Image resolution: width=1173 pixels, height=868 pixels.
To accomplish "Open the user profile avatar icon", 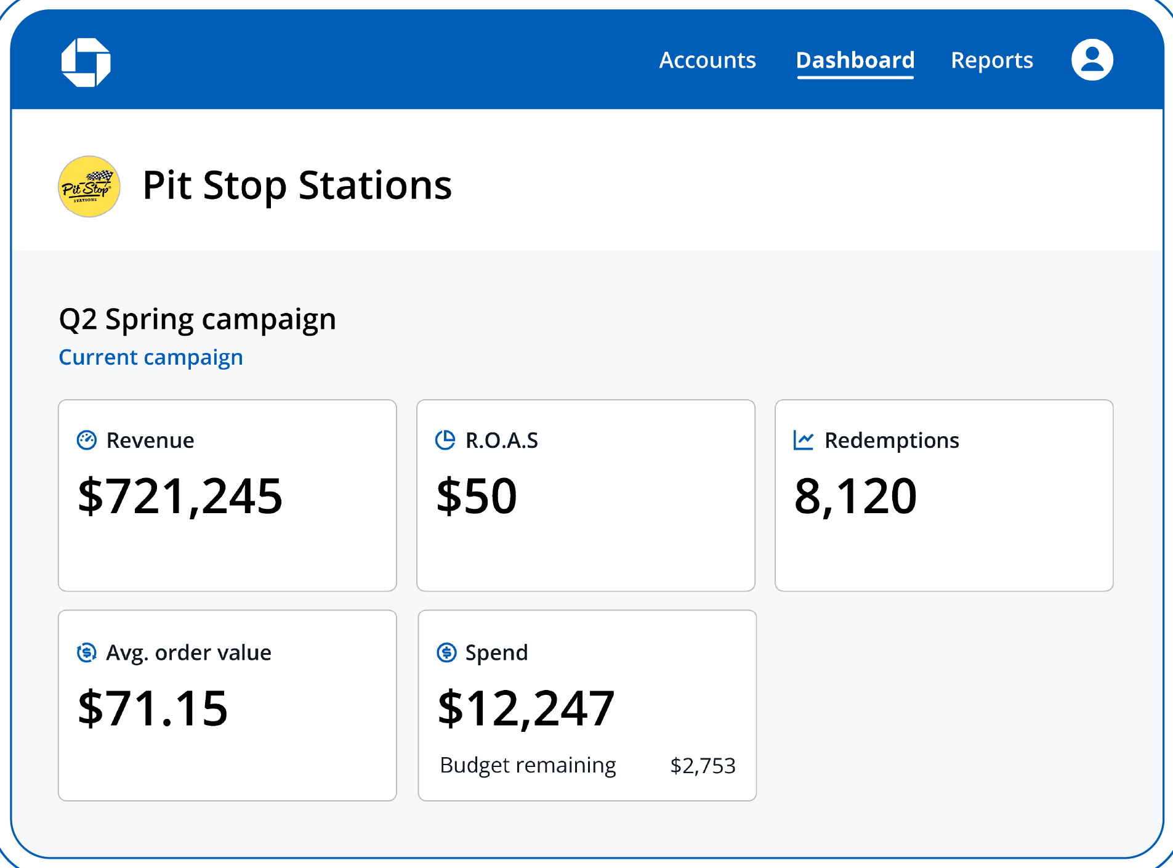I will coord(1092,60).
